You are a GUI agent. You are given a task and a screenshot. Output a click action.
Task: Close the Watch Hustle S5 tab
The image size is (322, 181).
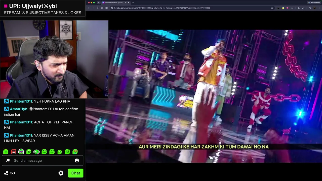129,3
